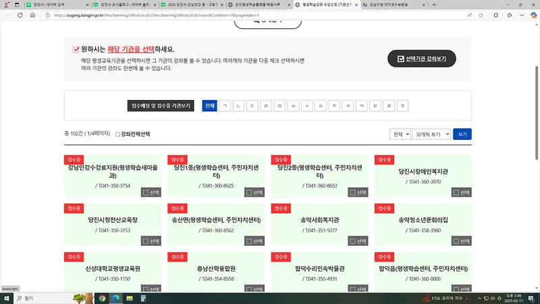Click the ㅎ consonant filter button
Viewport: 540px width, 304px height.
403,106
